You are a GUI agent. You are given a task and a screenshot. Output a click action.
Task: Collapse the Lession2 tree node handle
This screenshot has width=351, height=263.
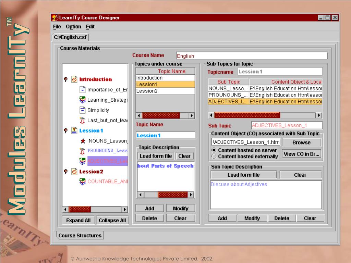[x=65, y=172]
